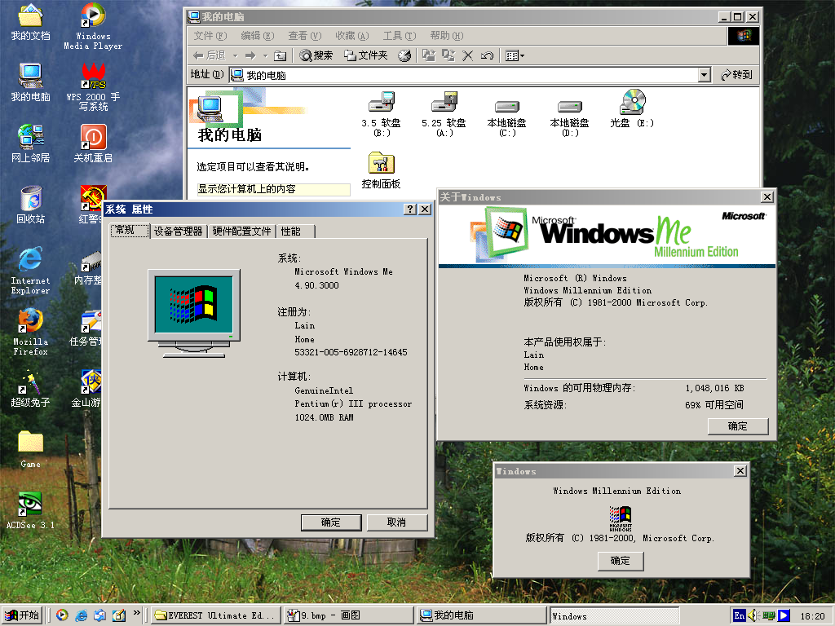Screen dimensions: 835x626
Task: Click 确定 in 关于Windows dialog
Action: 737,426
